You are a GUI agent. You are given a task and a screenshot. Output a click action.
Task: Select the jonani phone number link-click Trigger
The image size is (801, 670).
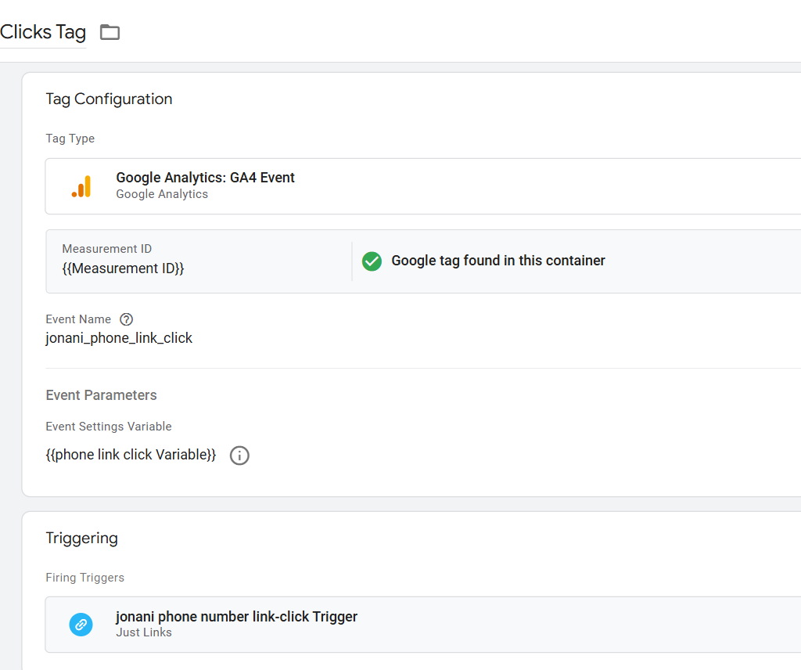236,616
